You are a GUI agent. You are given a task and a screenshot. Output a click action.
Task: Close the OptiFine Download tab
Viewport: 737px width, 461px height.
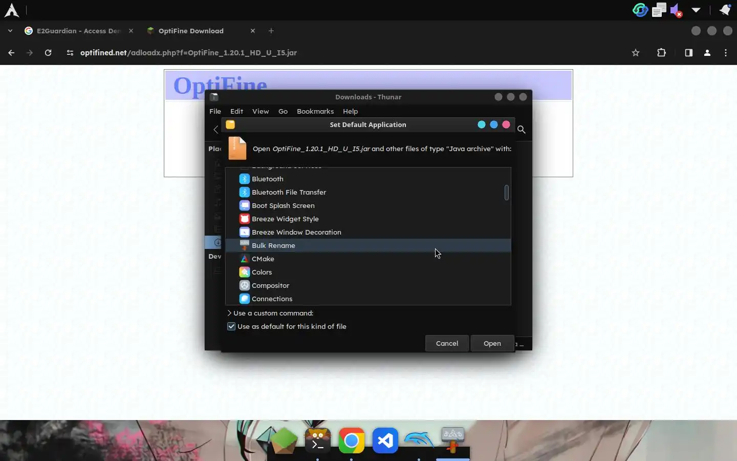(253, 31)
